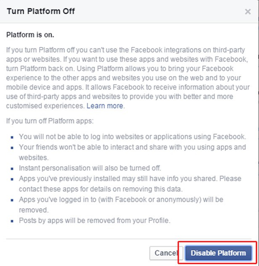Click the bullet marker beside 'Instant personalisation'
This screenshot has width=259, height=266.
(12, 169)
